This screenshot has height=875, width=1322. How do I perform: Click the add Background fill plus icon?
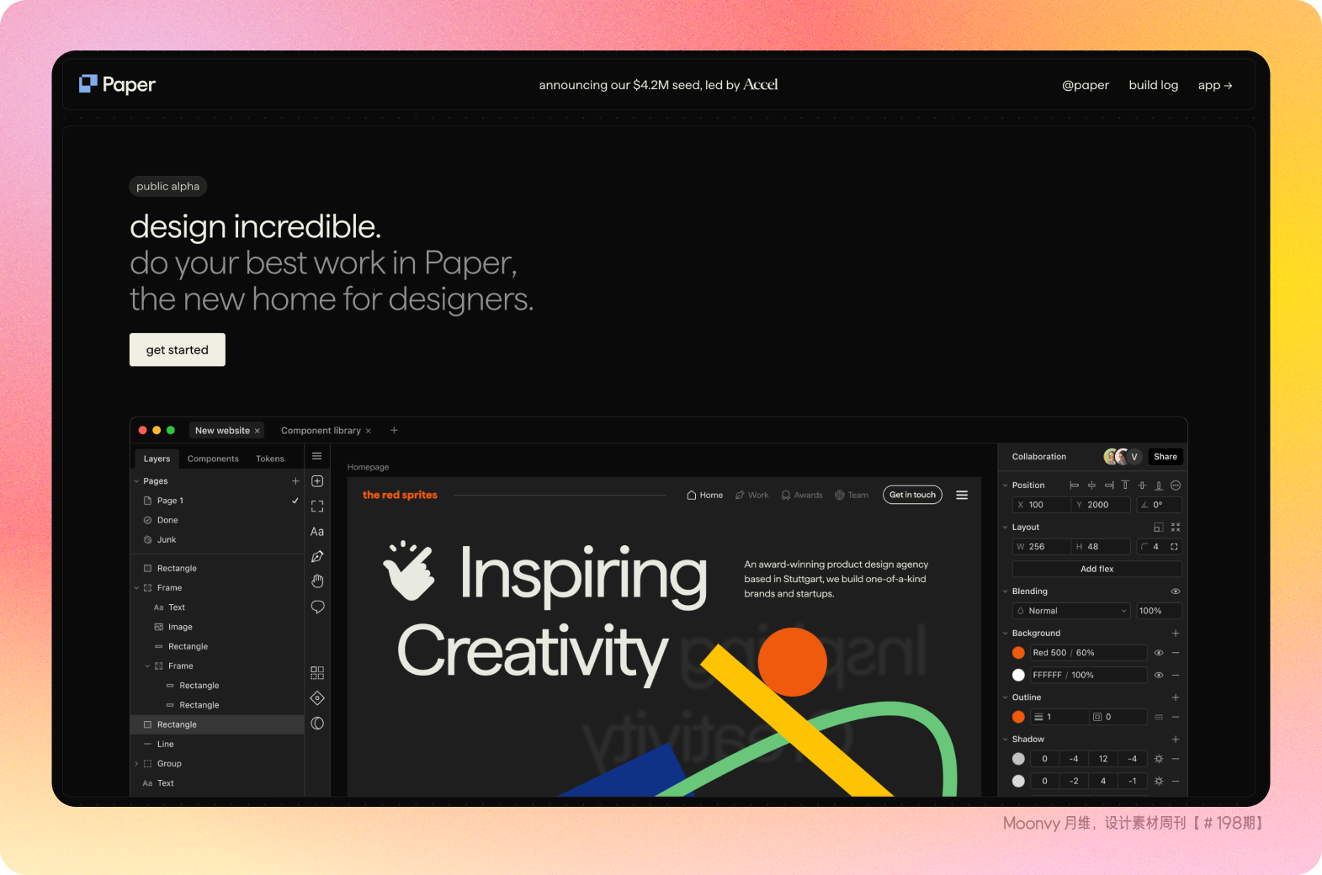pyautogui.click(x=1176, y=634)
